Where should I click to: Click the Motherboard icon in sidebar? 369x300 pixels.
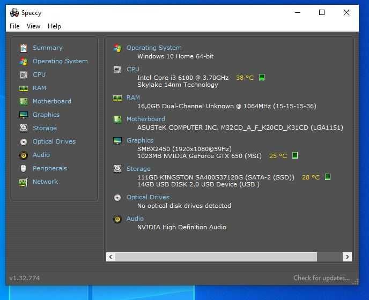click(24, 101)
